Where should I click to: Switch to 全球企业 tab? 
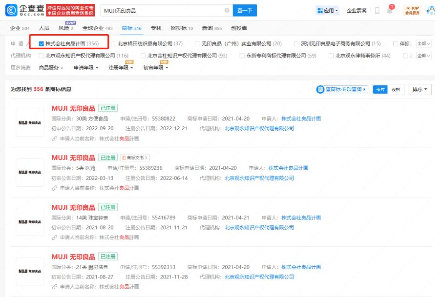(97, 28)
